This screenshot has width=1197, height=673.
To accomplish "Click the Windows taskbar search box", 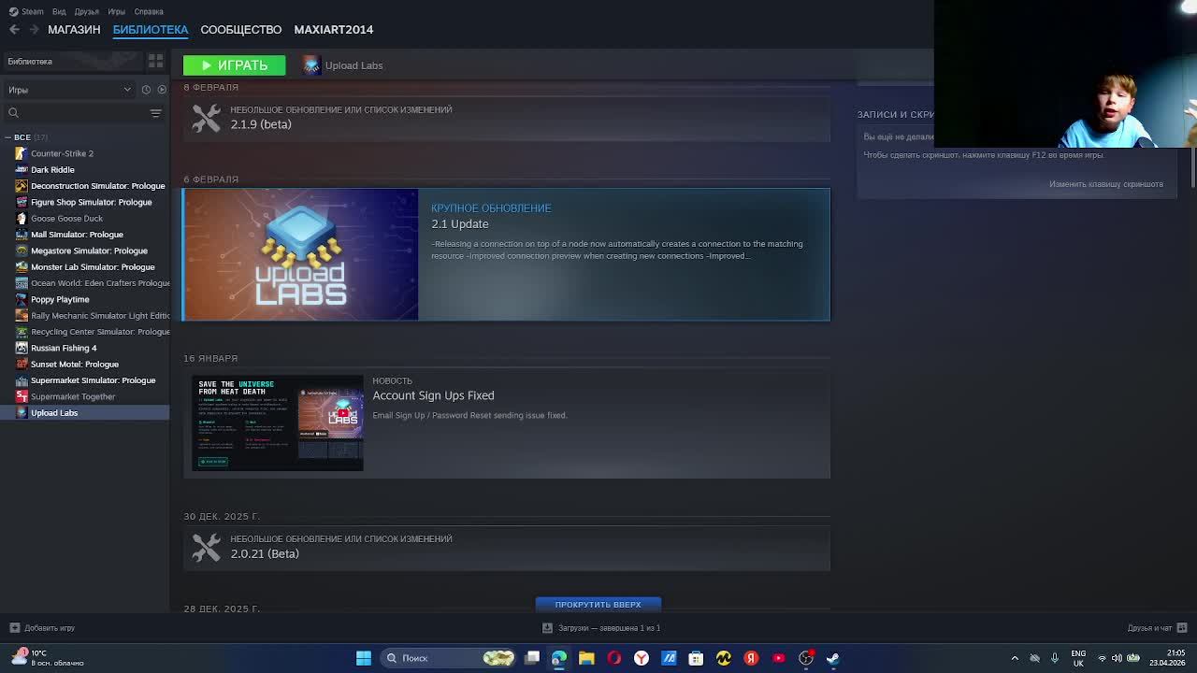I will (449, 658).
